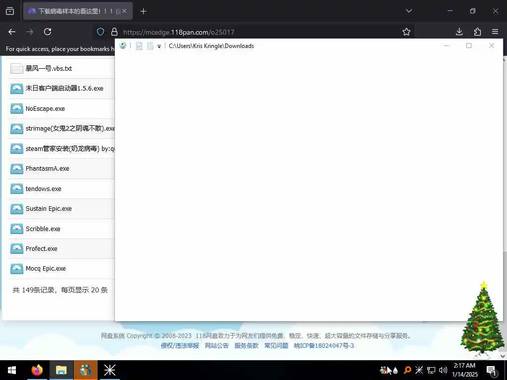
Task: Go back in Firefox history
Action: pos(12,32)
